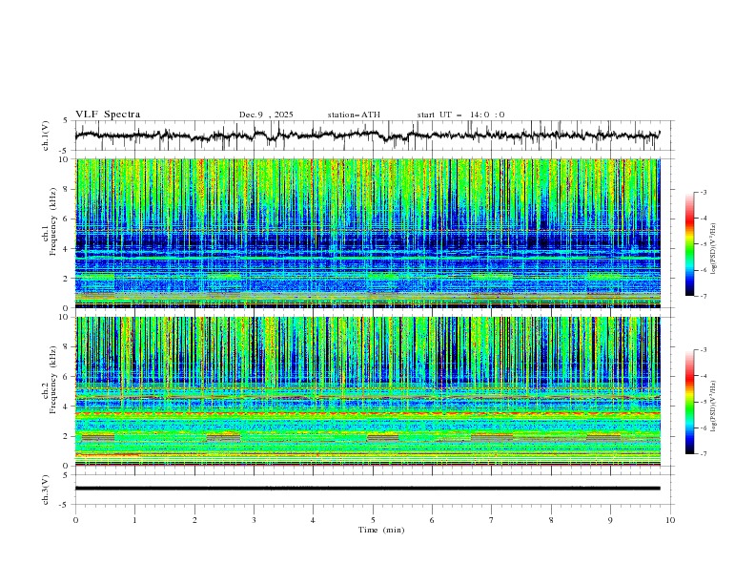
Task: Select the 'station=ATH' header label
Action: point(354,115)
